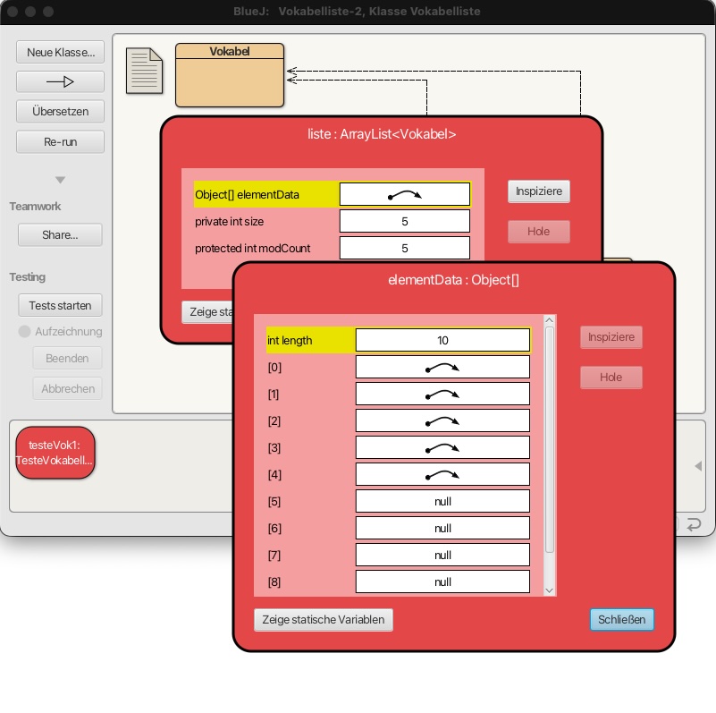Click the Beenden button

tap(67, 359)
